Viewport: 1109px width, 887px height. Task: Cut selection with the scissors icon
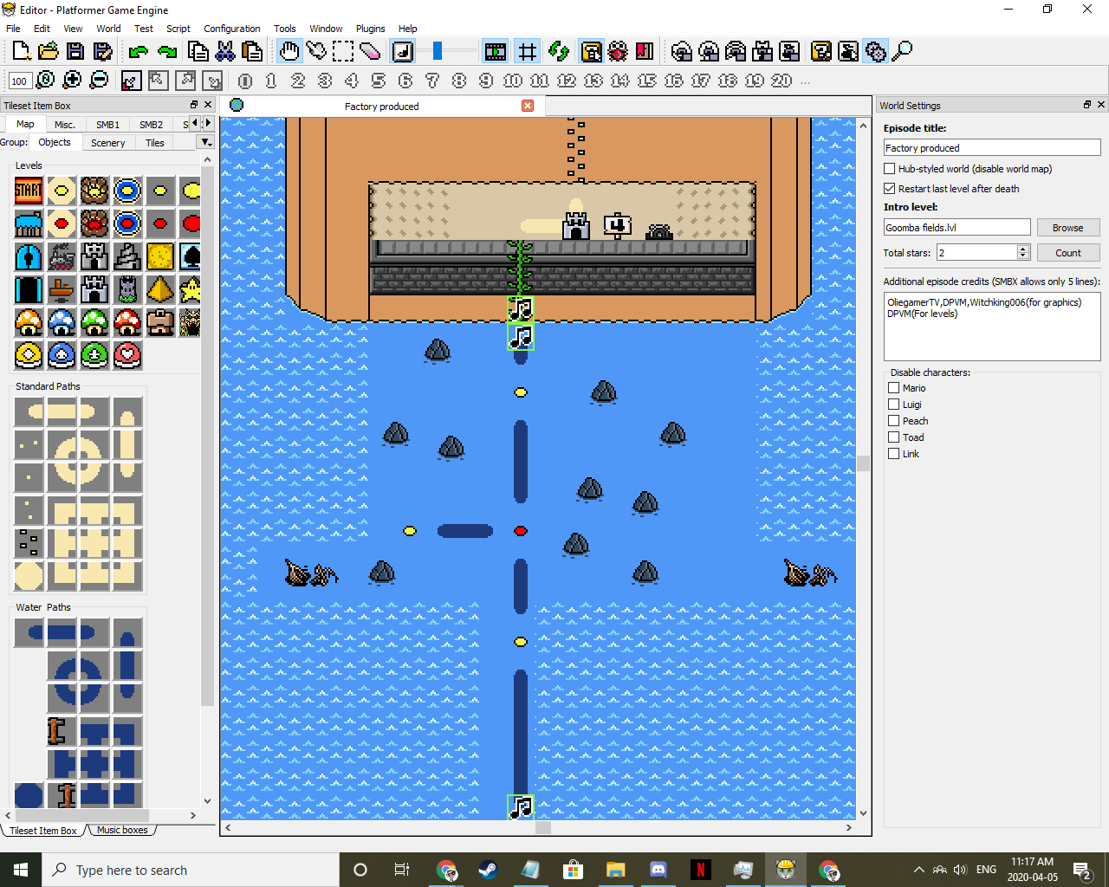(225, 52)
